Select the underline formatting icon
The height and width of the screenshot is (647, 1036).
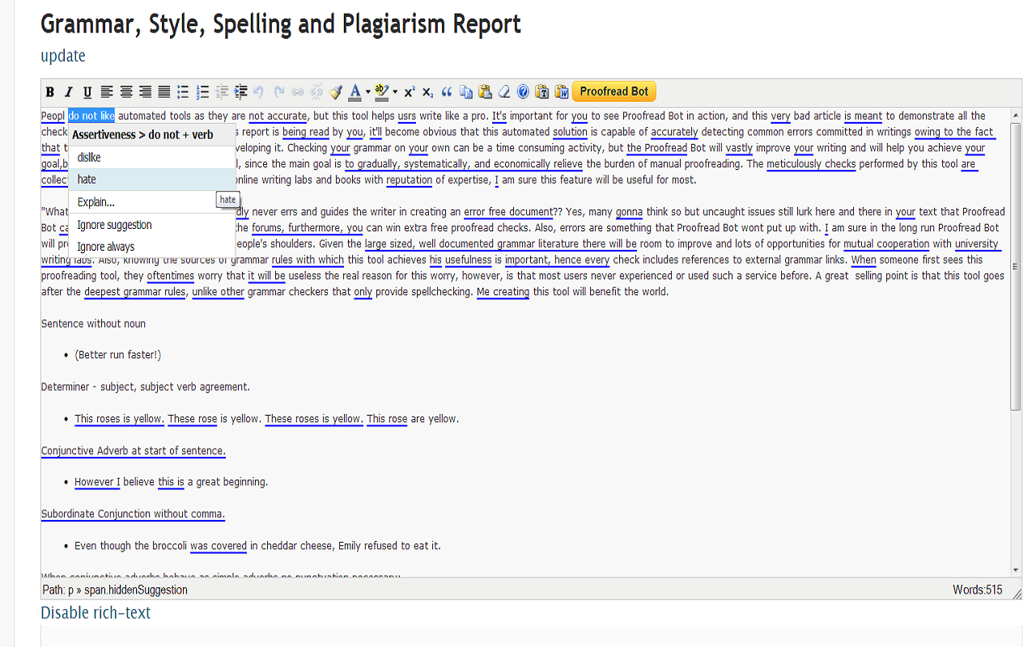coord(89,91)
